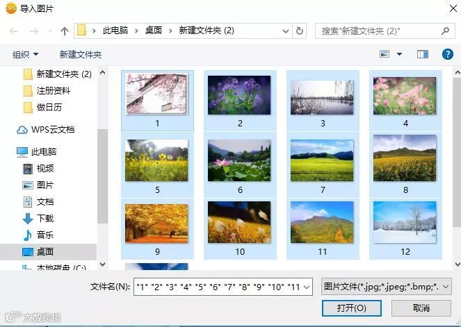
Task: Click 此电脑 in the address path
Action: click(115, 31)
